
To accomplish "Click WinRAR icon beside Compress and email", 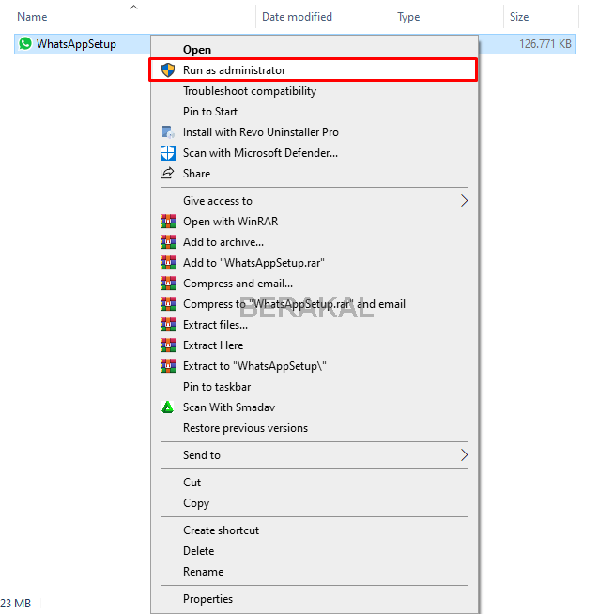I will tap(168, 284).
